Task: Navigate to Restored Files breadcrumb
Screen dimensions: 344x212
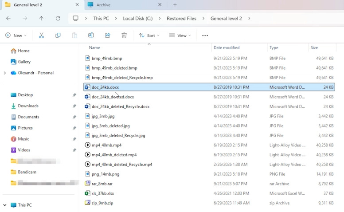Action: (x=181, y=19)
